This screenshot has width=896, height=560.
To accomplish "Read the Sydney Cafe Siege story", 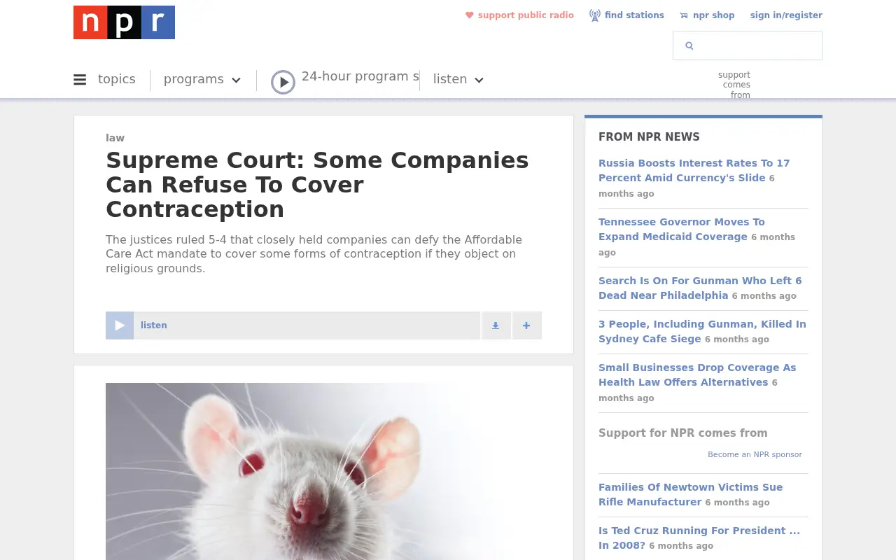I will pos(702,332).
